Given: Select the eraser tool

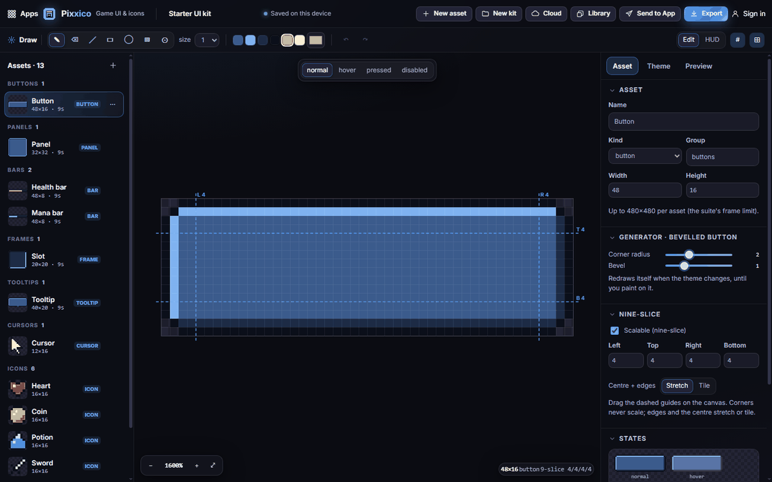Looking at the screenshot, I should (75, 40).
